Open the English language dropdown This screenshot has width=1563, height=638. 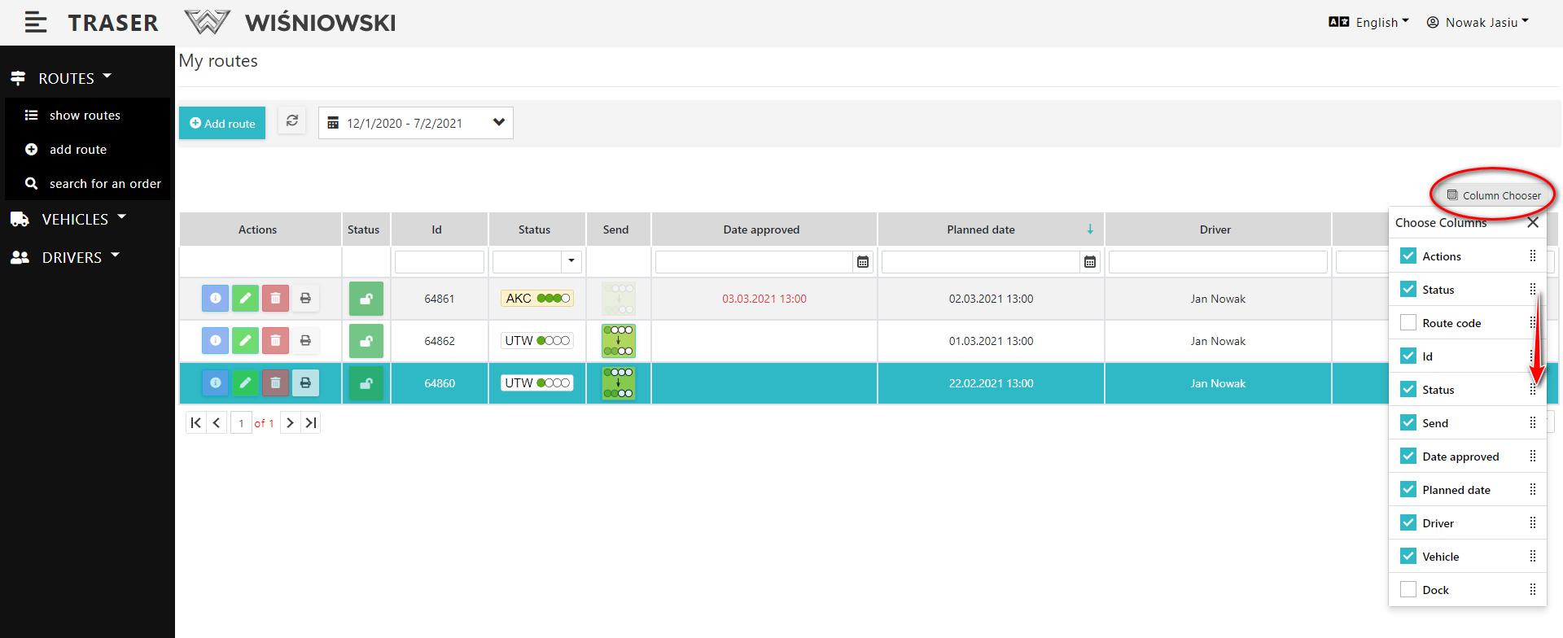click(1369, 23)
